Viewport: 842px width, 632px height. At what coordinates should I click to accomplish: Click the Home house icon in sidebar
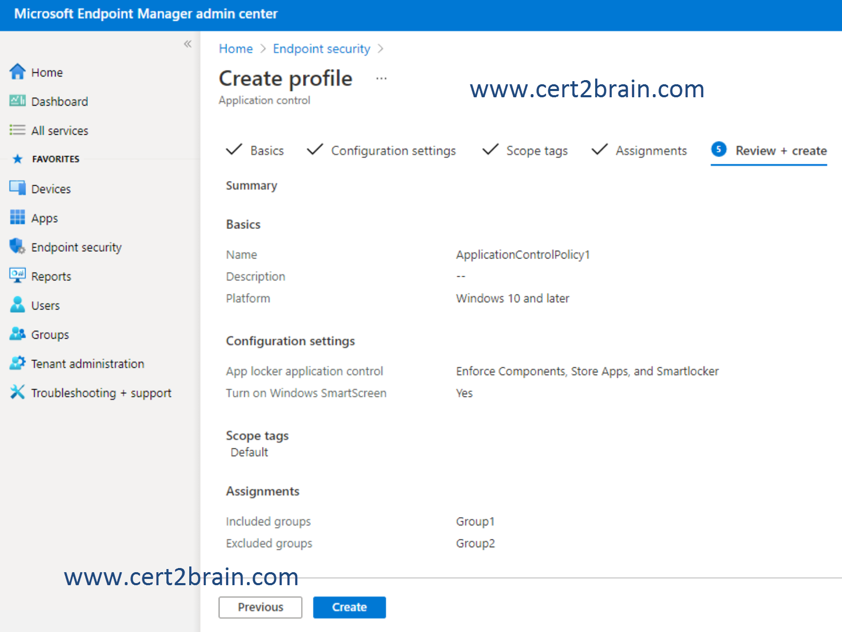18,72
